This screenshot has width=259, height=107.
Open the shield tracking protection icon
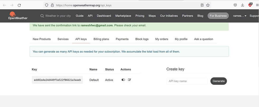click(x=47, y=5)
